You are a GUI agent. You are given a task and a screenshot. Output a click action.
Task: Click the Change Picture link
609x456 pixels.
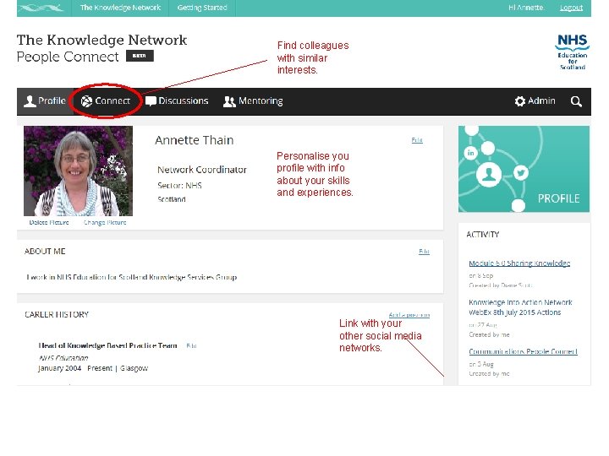pos(105,223)
